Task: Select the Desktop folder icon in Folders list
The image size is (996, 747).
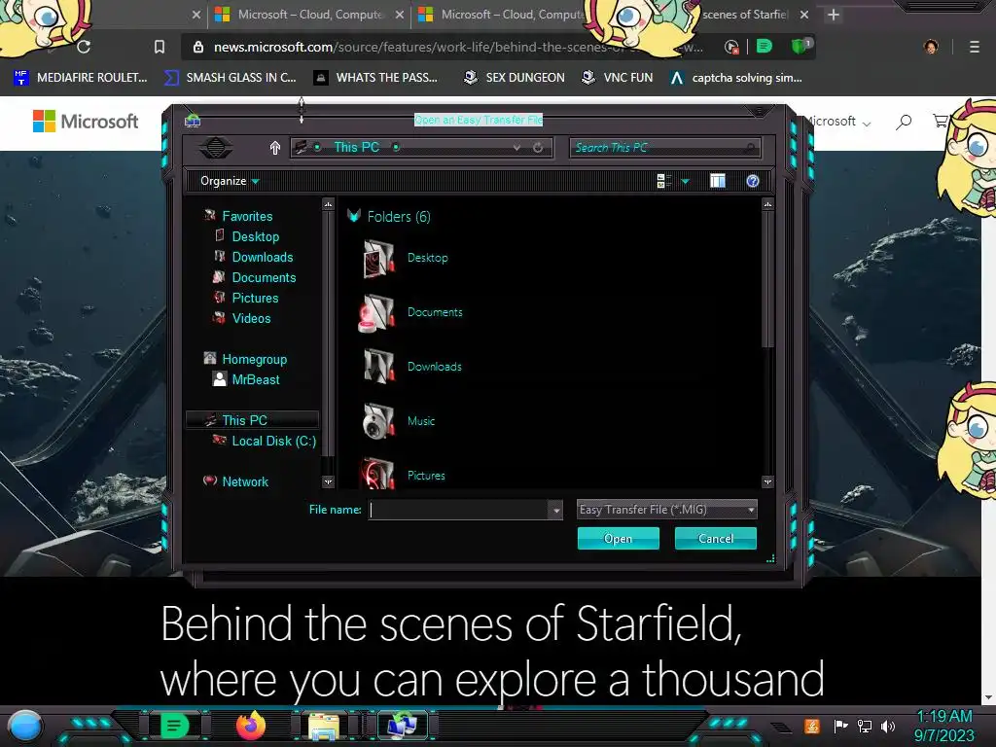Action: pyautogui.click(x=378, y=258)
